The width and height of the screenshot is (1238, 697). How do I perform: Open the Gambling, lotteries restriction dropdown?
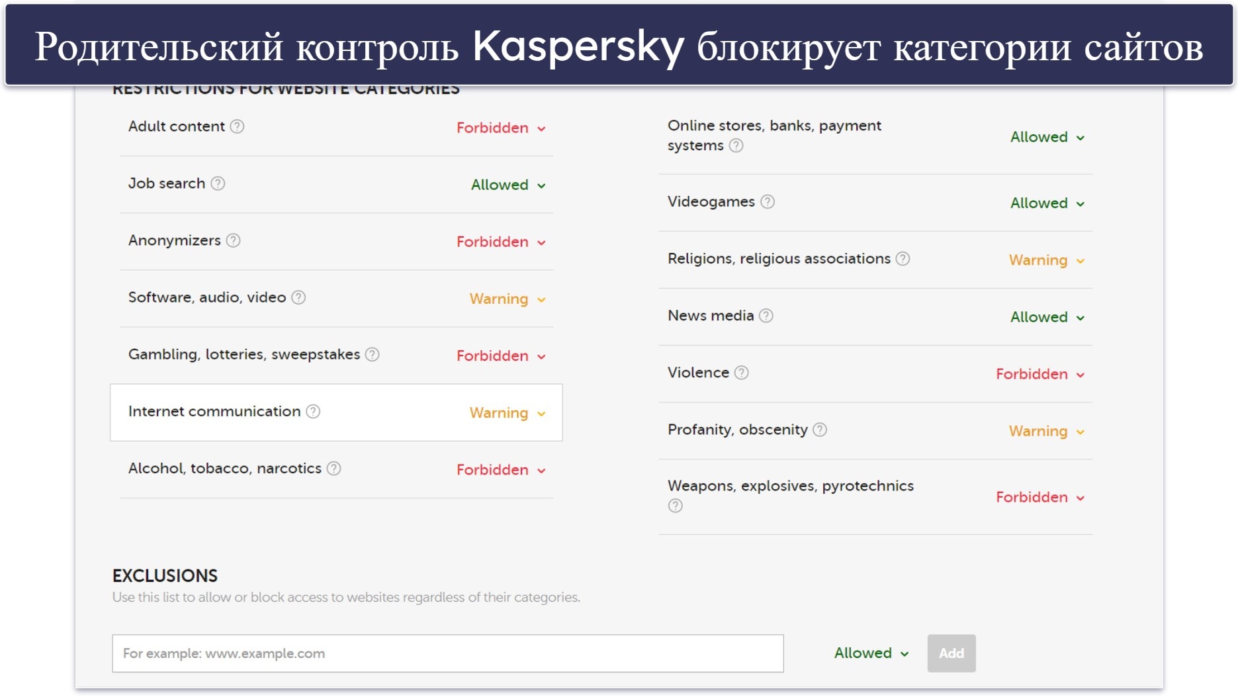[501, 355]
